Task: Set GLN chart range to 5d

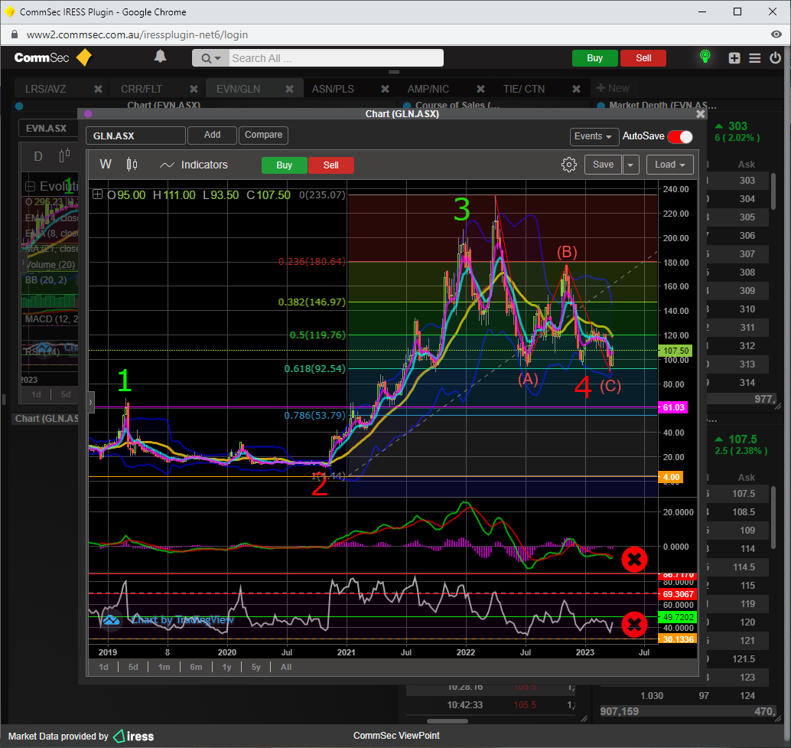Action: coord(133,667)
